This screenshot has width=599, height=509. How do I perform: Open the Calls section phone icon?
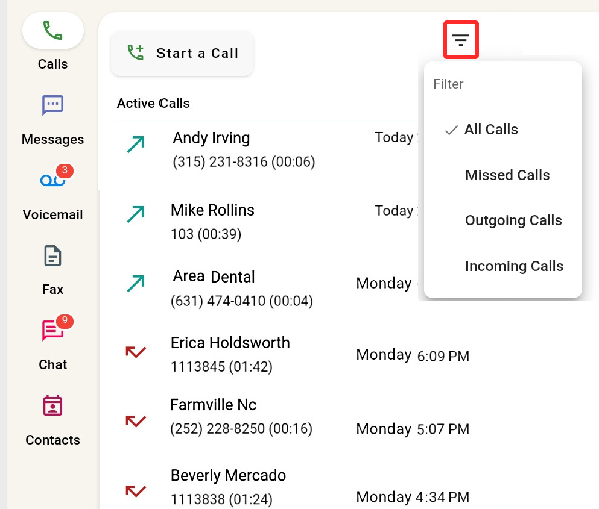pyautogui.click(x=52, y=31)
